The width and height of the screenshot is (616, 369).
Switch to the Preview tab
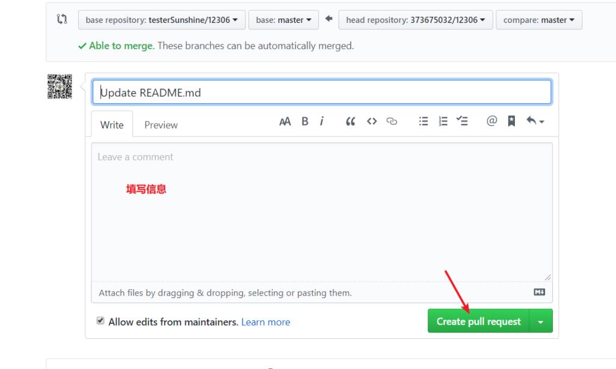161,124
